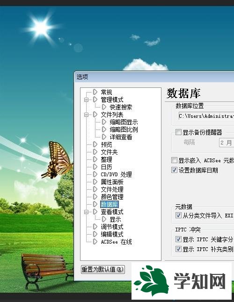The image size is (234, 302).
Task: Click 重置为默认值 (R) button
Action: click(103, 269)
